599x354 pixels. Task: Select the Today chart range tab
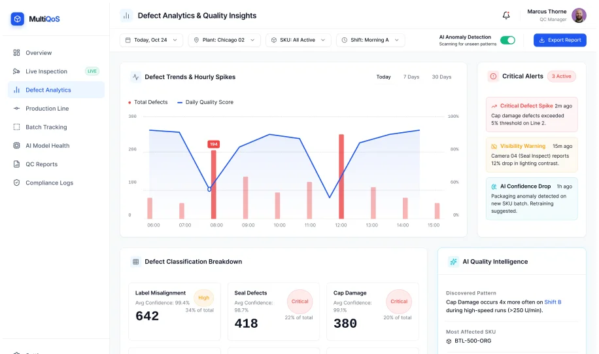(x=384, y=77)
